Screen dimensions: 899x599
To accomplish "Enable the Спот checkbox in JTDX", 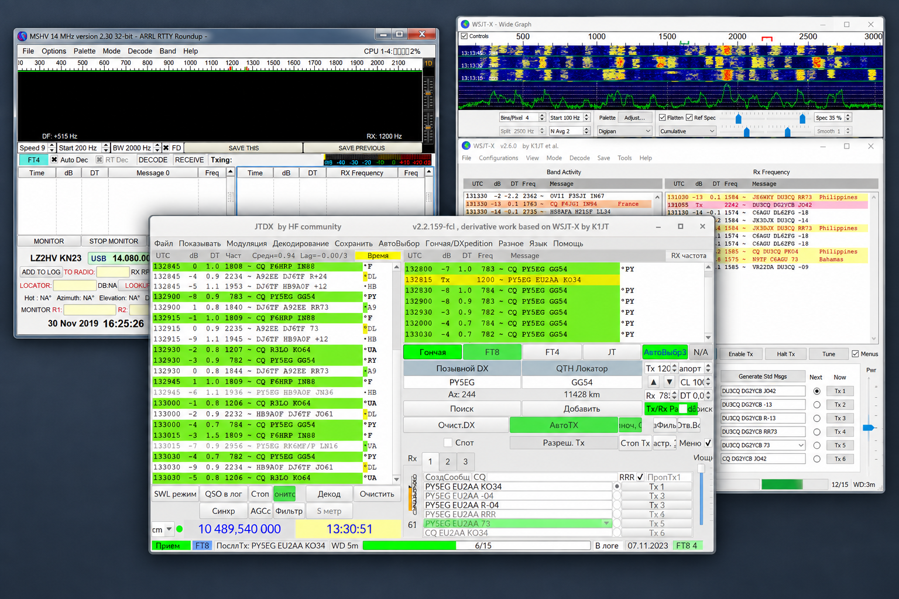I will click(x=448, y=443).
